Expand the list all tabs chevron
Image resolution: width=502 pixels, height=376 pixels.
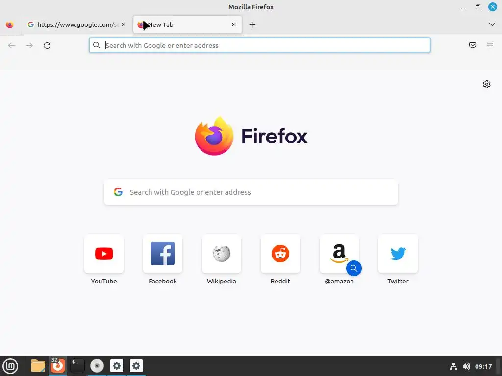tap(492, 24)
